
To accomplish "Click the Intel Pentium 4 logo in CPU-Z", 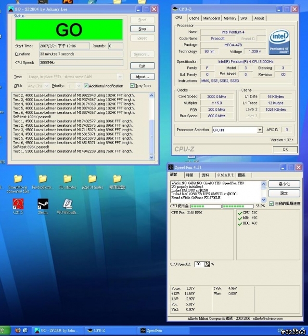I will point(279,42).
